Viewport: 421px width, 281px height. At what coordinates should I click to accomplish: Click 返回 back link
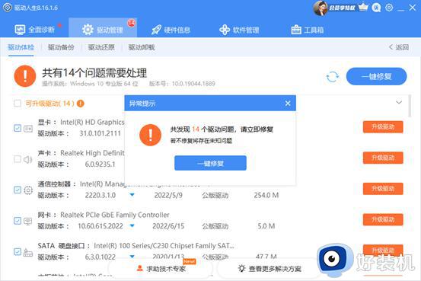[399, 47]
